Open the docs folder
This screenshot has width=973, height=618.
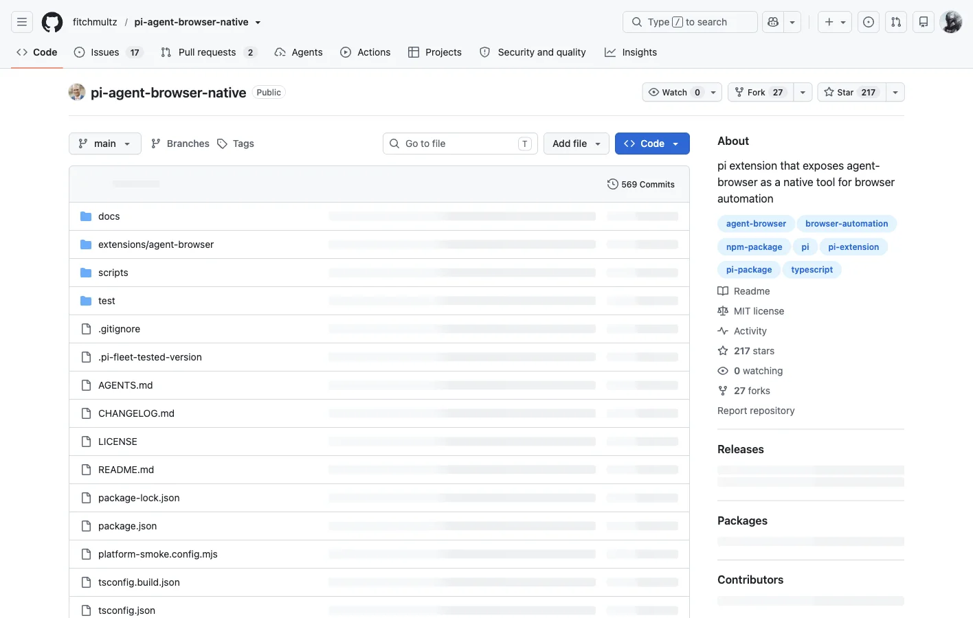(x=109, y=216)
